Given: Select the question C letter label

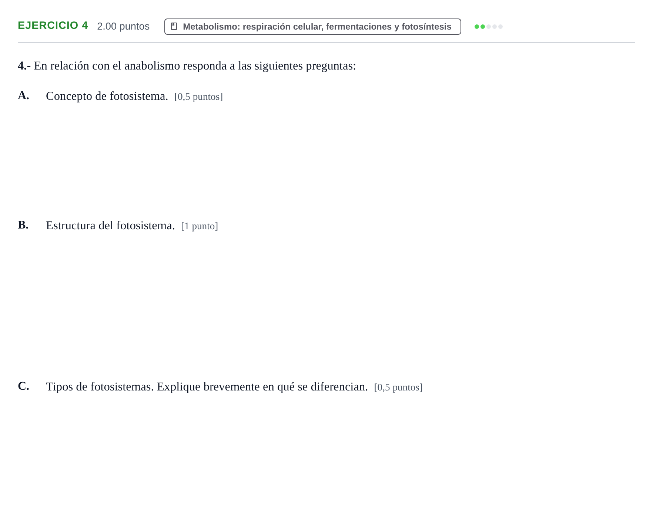Looking at the screenshot, I should [x=23, y=386].
